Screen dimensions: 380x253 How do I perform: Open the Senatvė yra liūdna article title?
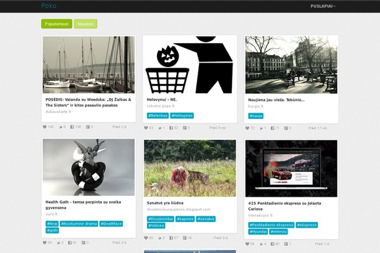pyautogui.click(x=165, y=203)
